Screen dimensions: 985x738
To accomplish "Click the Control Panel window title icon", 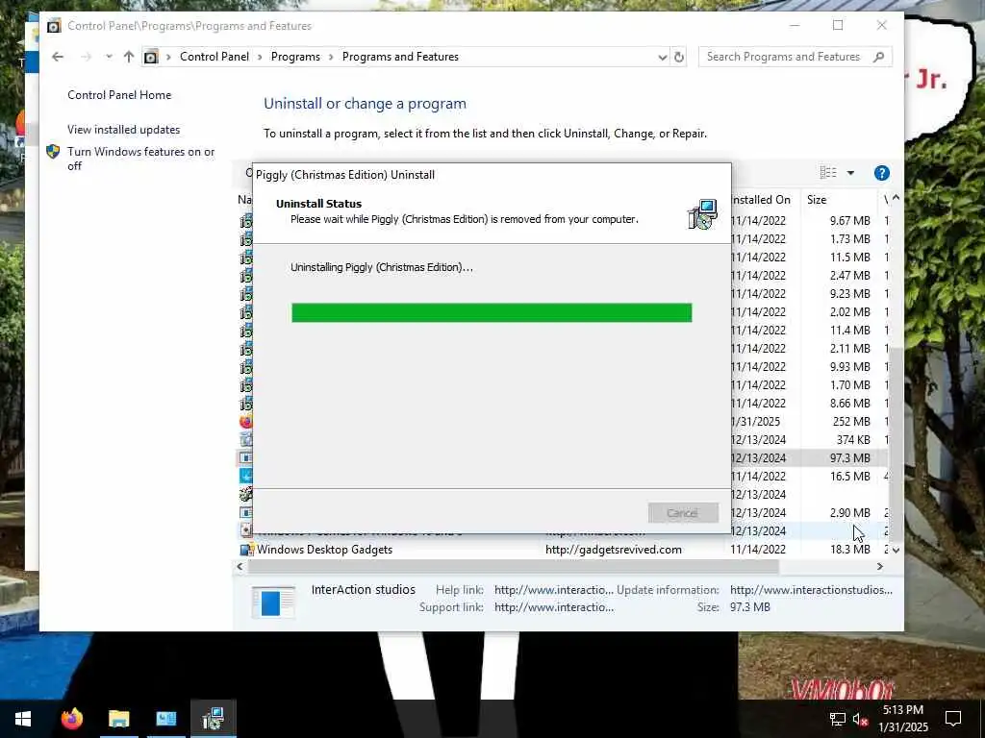I will [x=55, y=26].
